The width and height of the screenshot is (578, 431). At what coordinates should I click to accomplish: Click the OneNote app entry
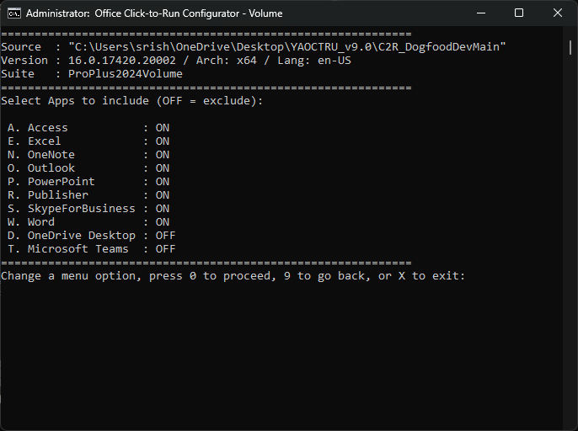(x=51, y=155)
